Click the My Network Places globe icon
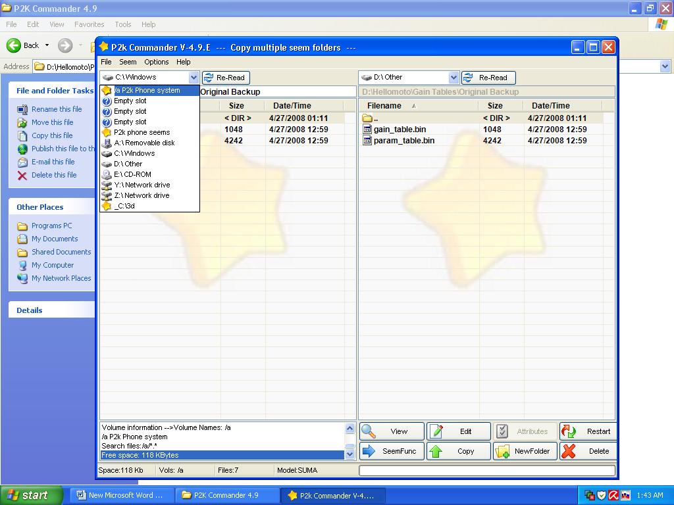 22,279
